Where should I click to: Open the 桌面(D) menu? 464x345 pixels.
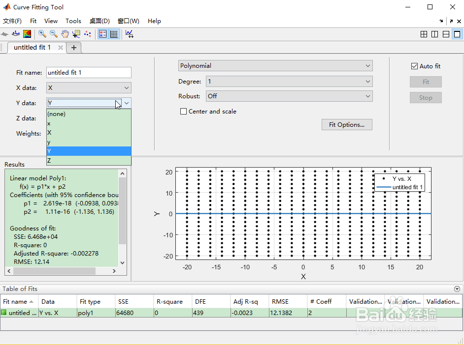tap(99, 21)
